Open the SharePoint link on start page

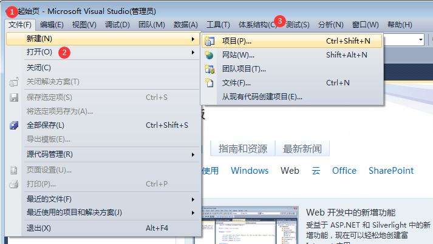[391, 171]
